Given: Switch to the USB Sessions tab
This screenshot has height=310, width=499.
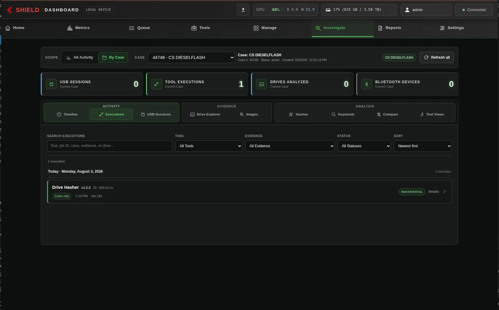Looking at the screenshot, I should [x=156, y=114].
